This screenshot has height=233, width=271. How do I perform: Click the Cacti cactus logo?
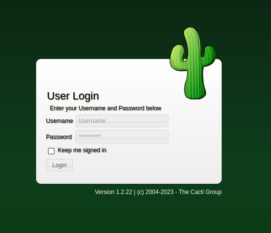coord(193,63)
